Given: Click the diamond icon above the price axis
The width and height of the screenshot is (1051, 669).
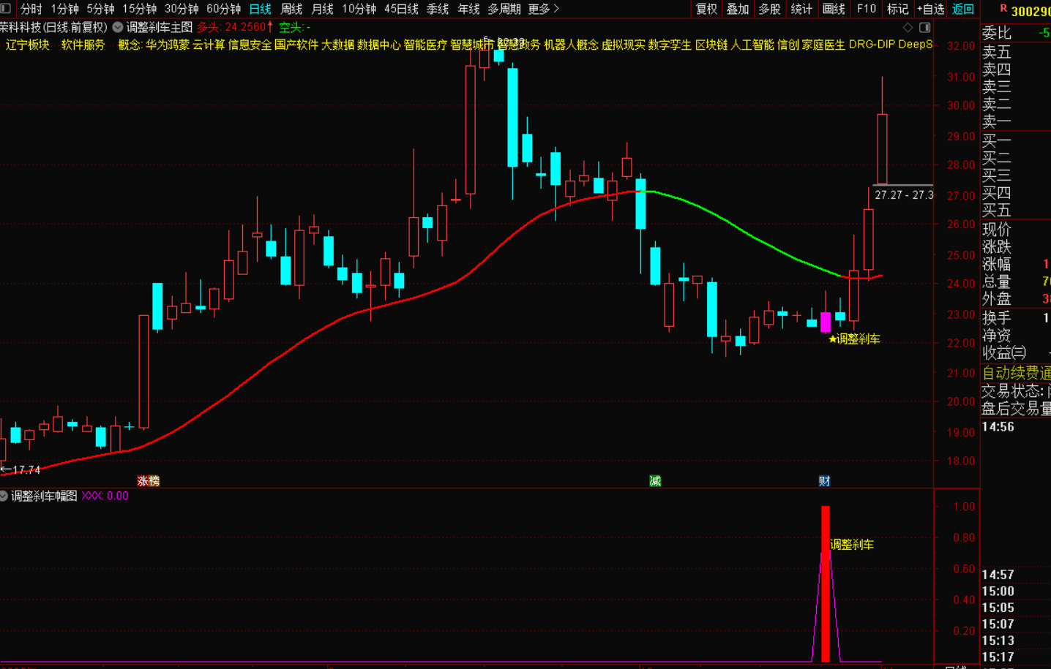Looking at the screenshot, I should click(x=908, y=27).
